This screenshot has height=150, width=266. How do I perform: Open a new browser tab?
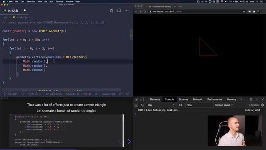pos(180,7)
